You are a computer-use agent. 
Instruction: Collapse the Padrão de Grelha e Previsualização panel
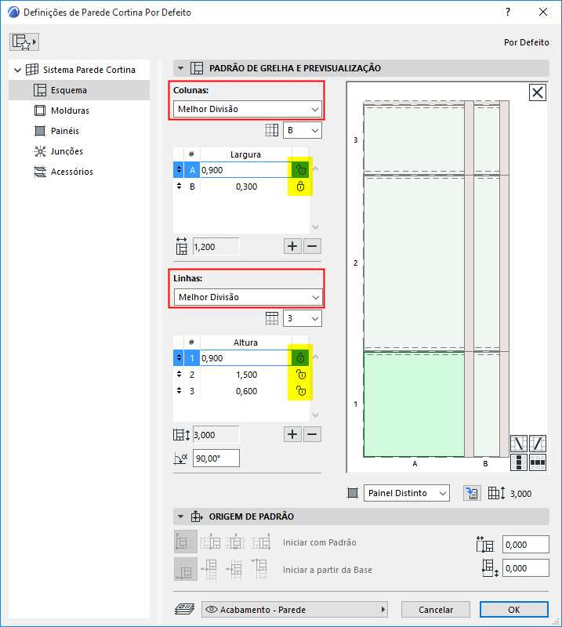tap(181, 68)
